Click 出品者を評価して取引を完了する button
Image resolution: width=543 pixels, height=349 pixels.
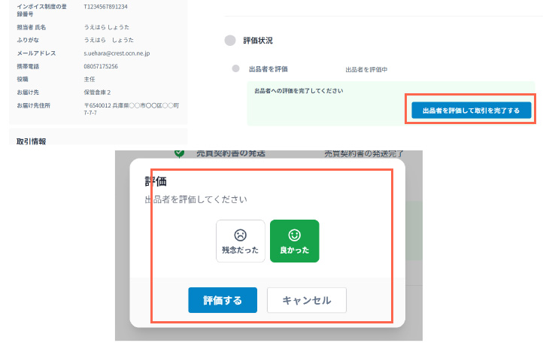pos(471,111)
